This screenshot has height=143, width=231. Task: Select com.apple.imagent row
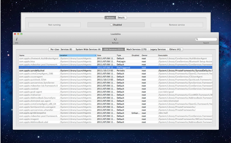pos(115,119)
